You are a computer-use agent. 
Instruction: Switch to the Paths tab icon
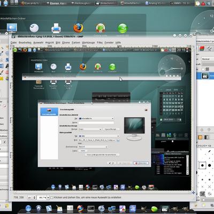click(210, 49)
